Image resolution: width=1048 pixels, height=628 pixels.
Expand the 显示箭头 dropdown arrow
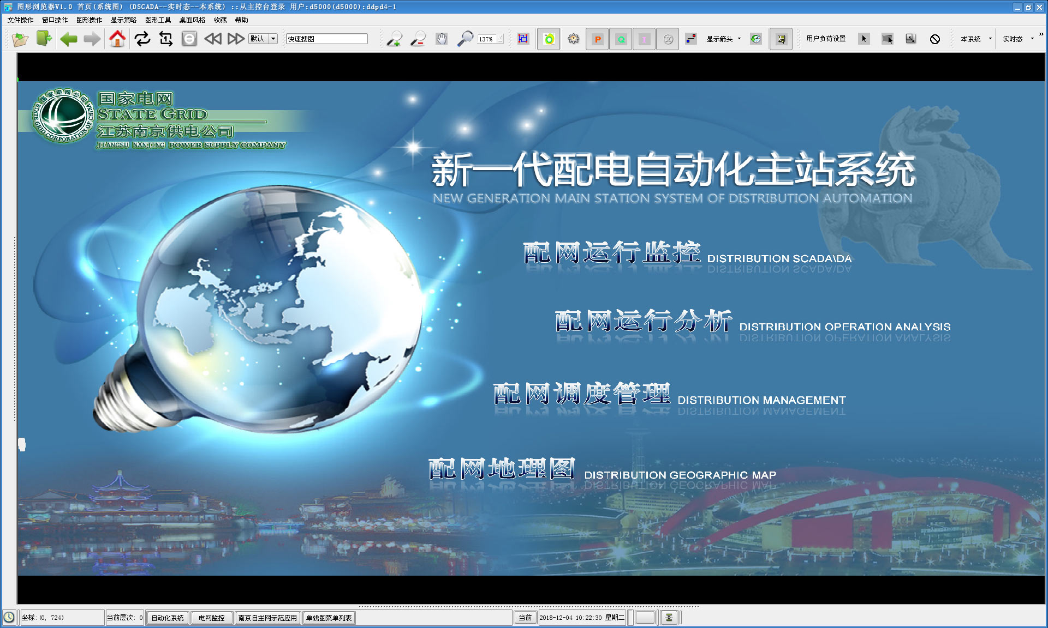pyautogui.click(x=739, y=39)
